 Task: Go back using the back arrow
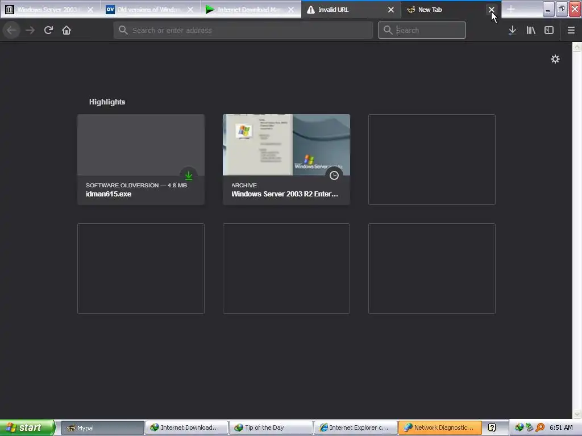coord(12,30)
